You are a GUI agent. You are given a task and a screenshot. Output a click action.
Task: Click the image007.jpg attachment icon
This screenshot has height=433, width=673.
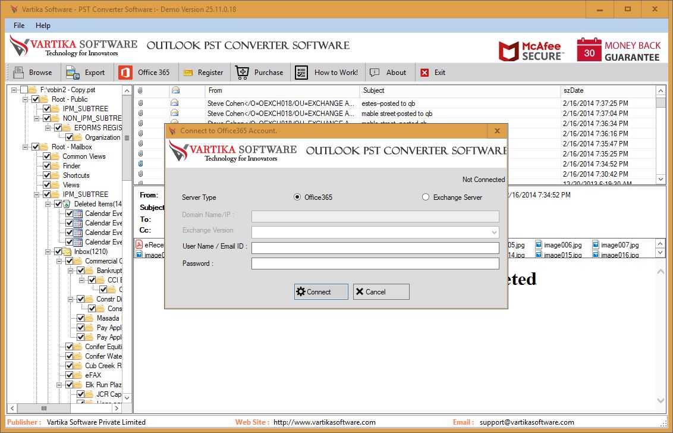click(x=596, y=245)
